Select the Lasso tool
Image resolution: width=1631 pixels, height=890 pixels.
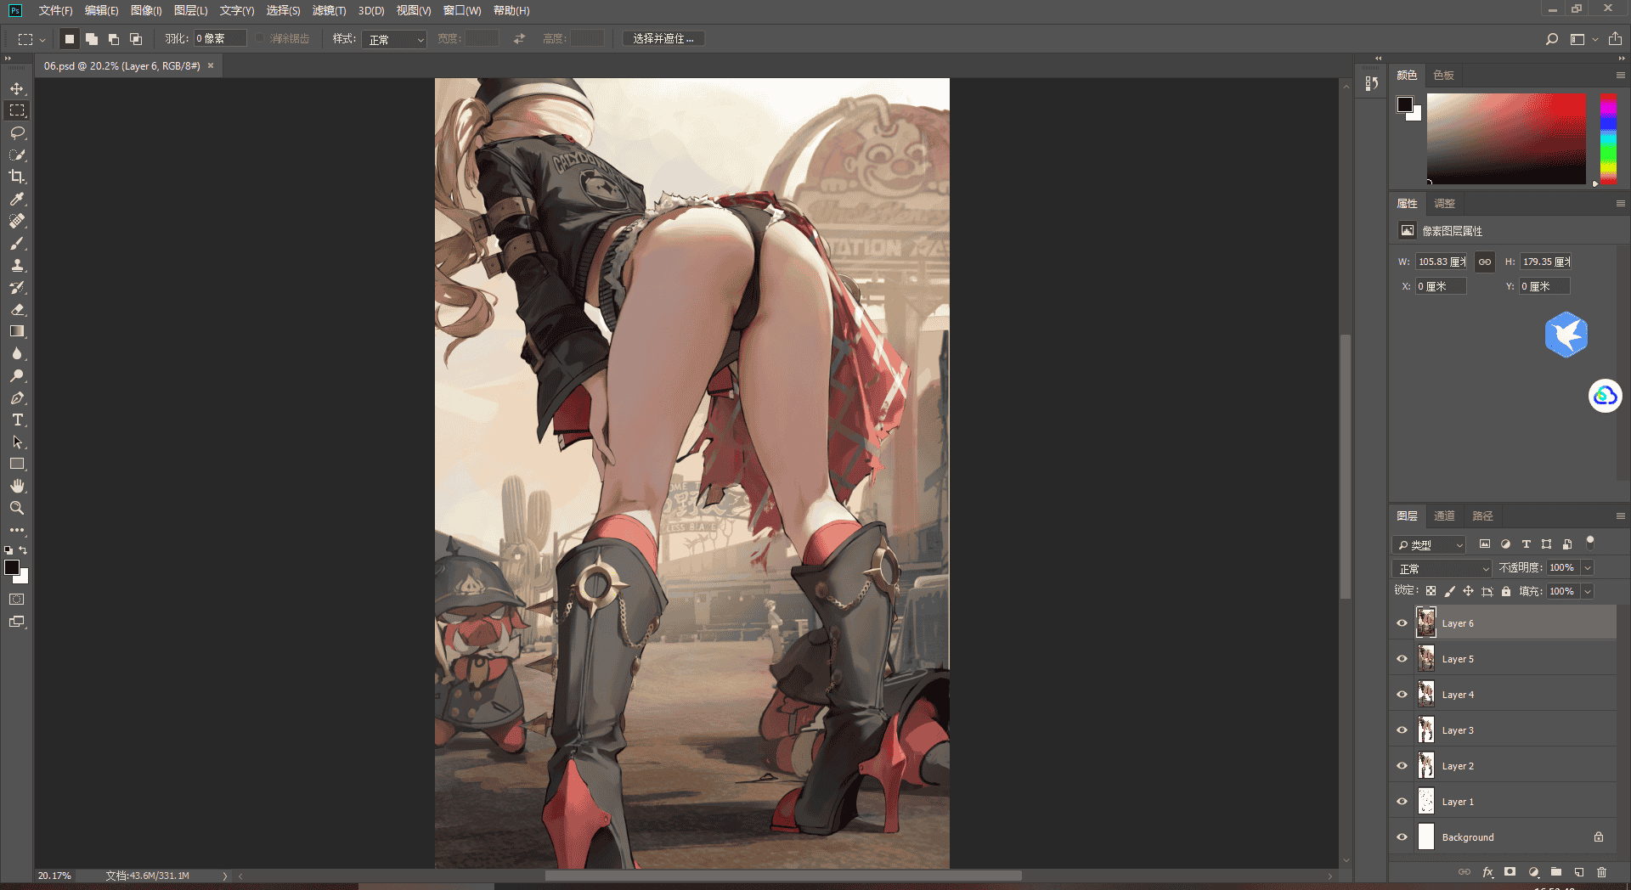(17, 132)
